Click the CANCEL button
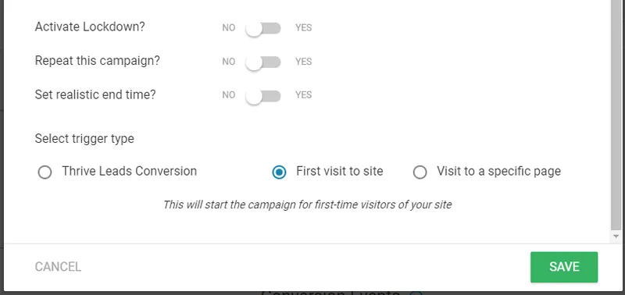 coord(58,267)
